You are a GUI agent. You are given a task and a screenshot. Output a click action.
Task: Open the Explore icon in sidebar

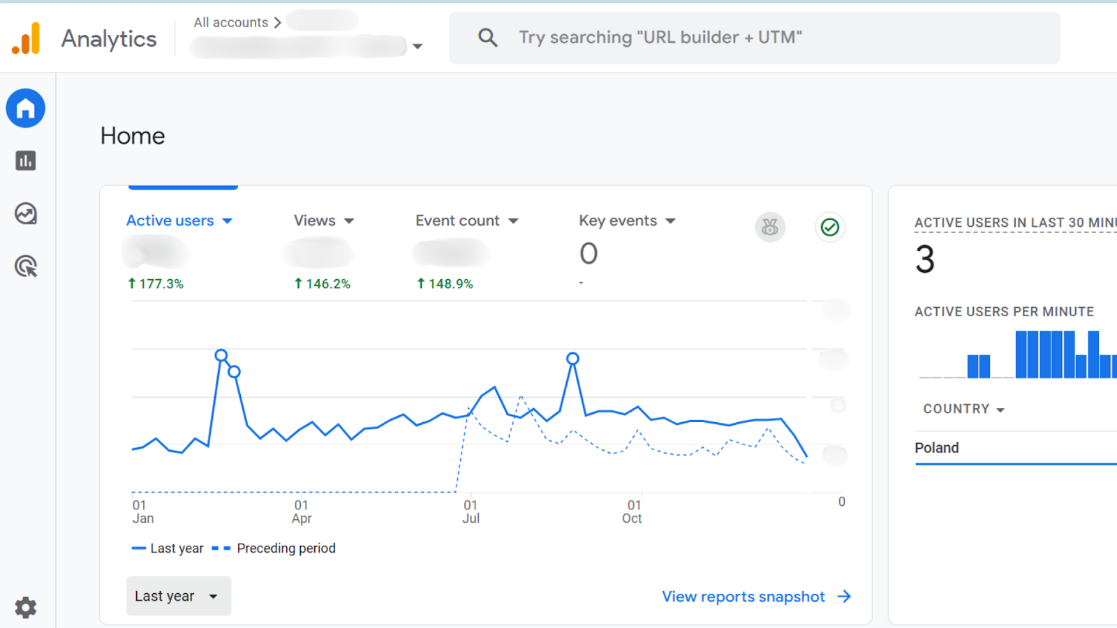click(x=25, y=214)
